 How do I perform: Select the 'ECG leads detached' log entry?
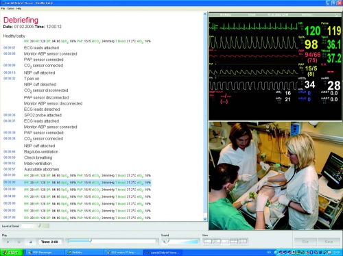(42, 110)
